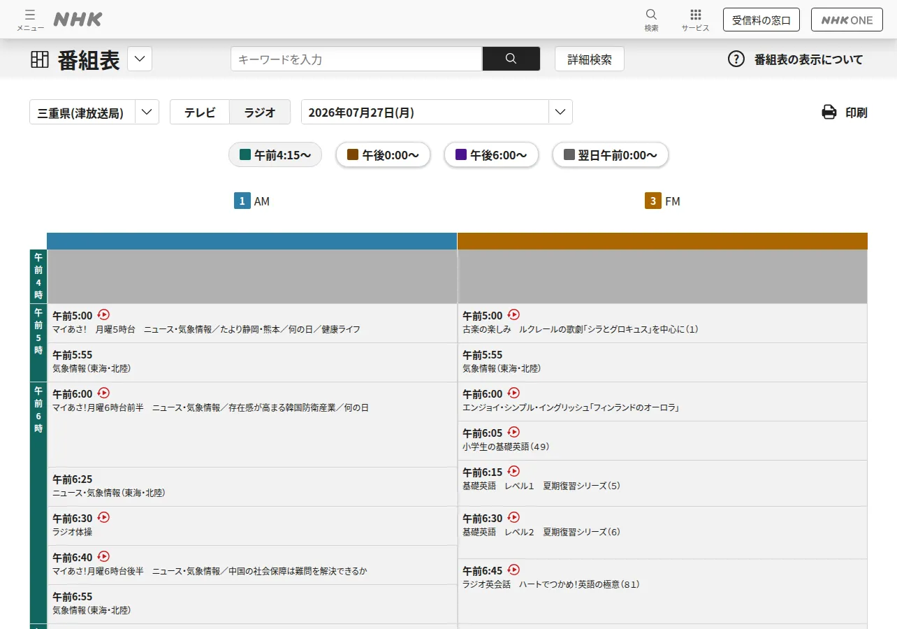Click the FM channel 3 badge

pyautogui.click(x=652, y=201)
